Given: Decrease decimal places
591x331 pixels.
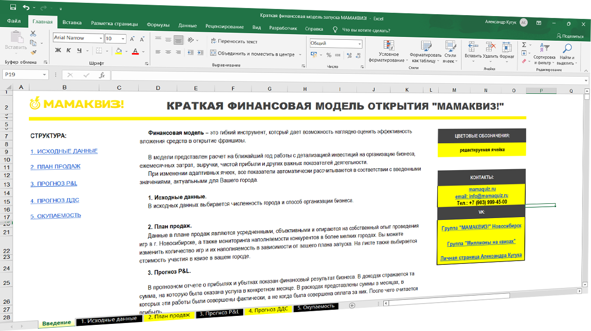Looking at the screenshot, I should coord(358,55).
